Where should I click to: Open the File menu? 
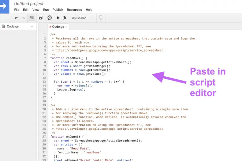coord(17,9)
